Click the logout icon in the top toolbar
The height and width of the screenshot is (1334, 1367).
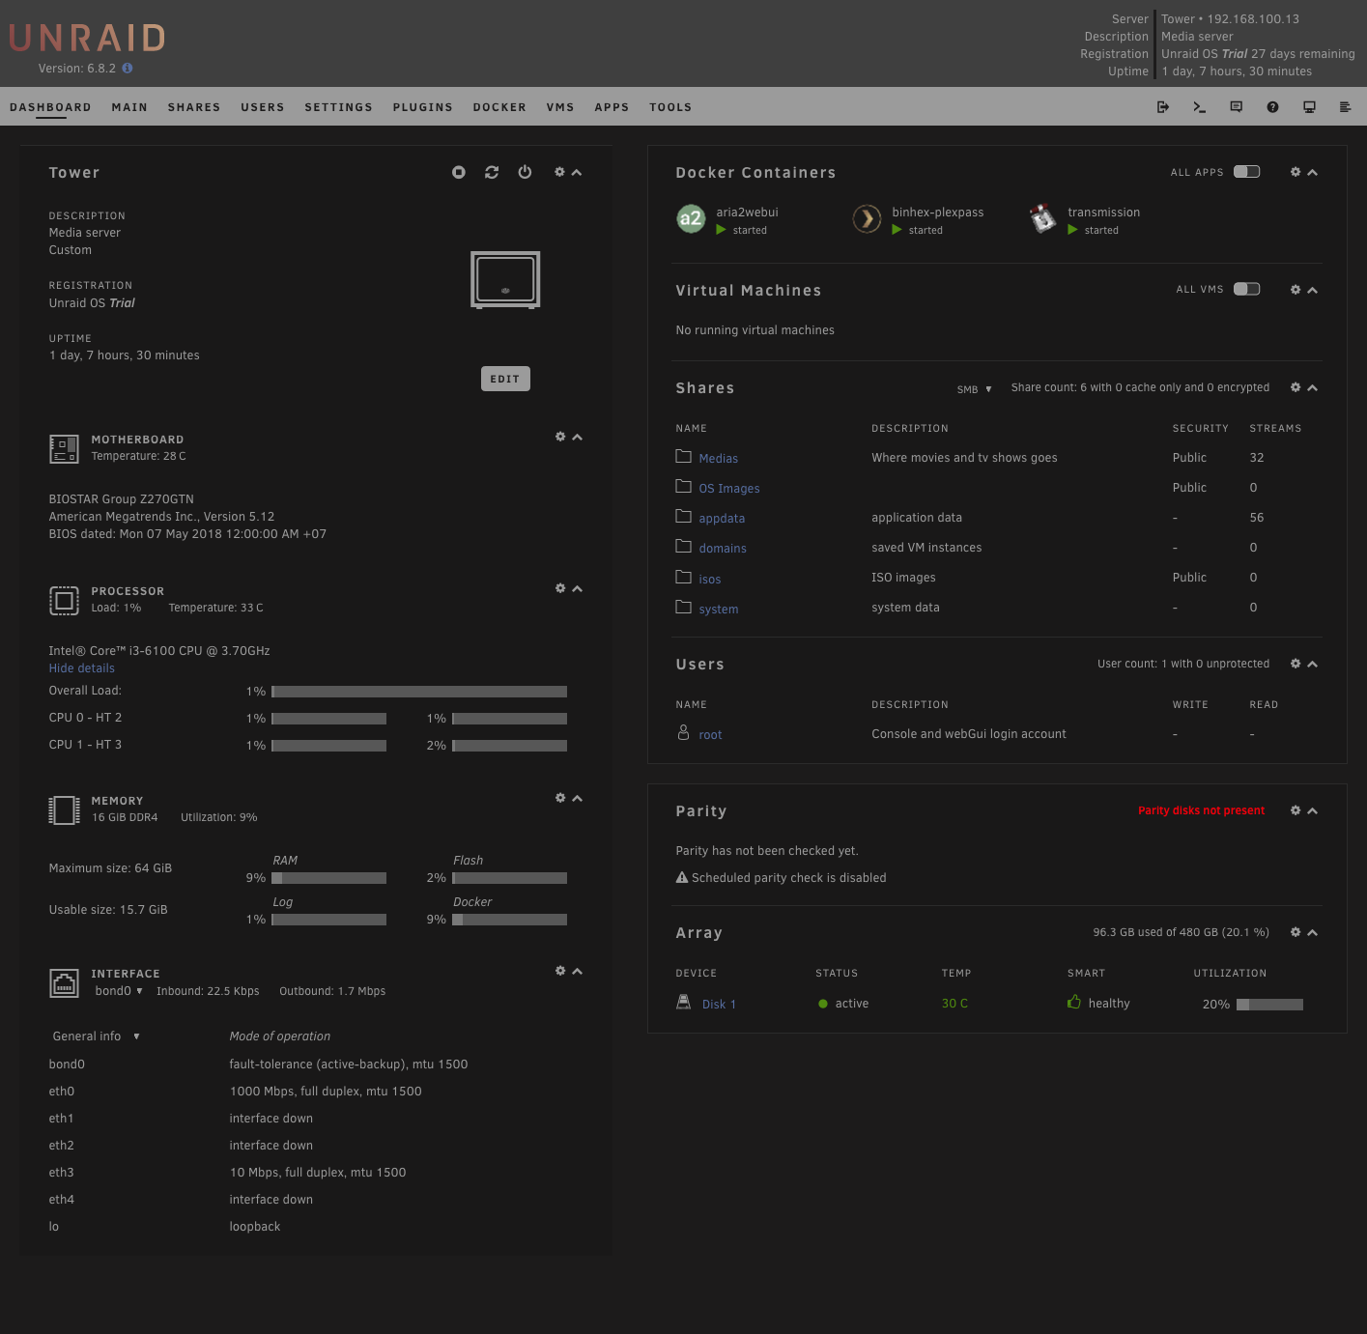click(1163, 106)
